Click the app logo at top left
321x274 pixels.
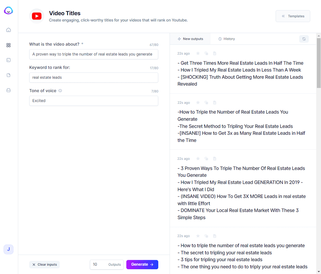coord(8,10)
